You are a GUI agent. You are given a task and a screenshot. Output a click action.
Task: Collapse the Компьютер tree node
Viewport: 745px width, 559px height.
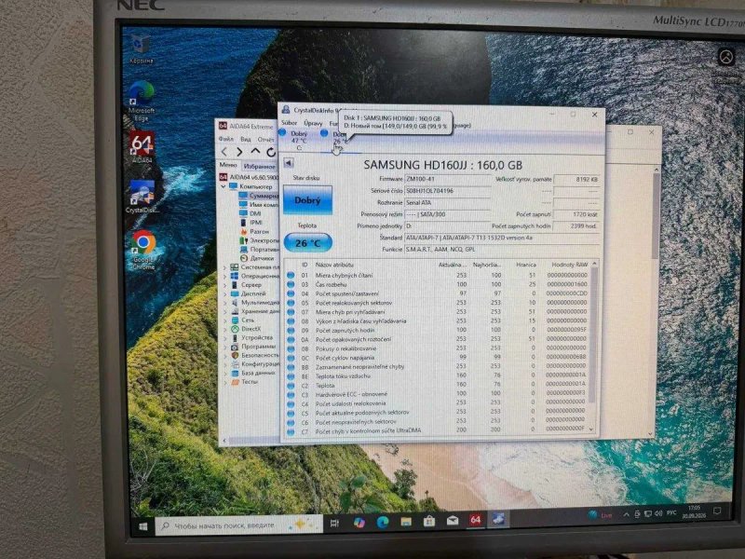tap(223, 187)
